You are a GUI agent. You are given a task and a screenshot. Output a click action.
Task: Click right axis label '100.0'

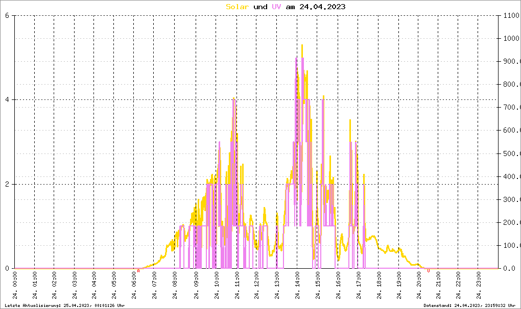512,246
